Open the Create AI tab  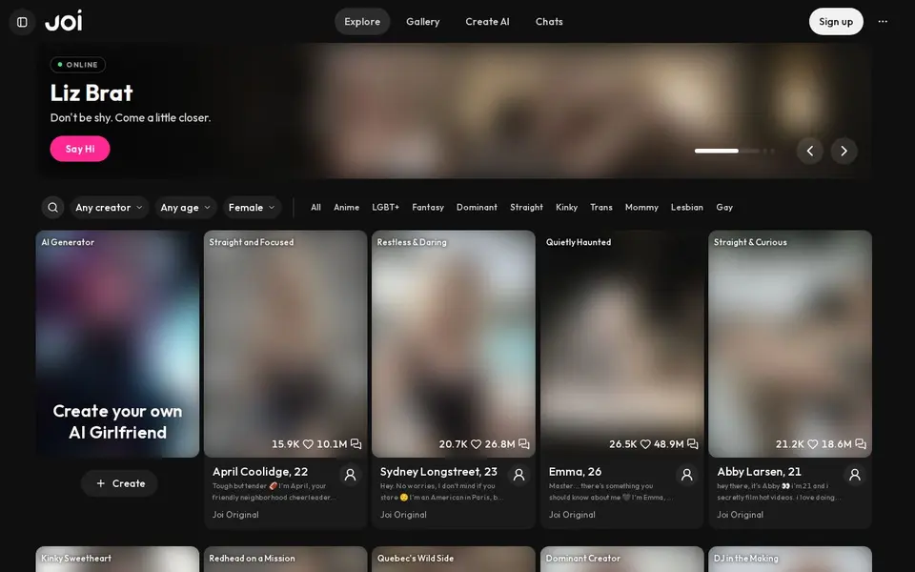pos(487,22)
